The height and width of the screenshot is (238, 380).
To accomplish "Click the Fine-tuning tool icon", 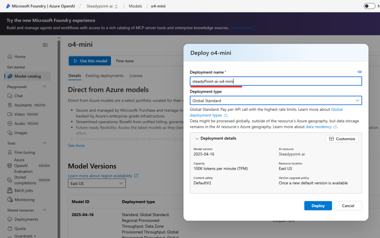I will pos(10,152).
